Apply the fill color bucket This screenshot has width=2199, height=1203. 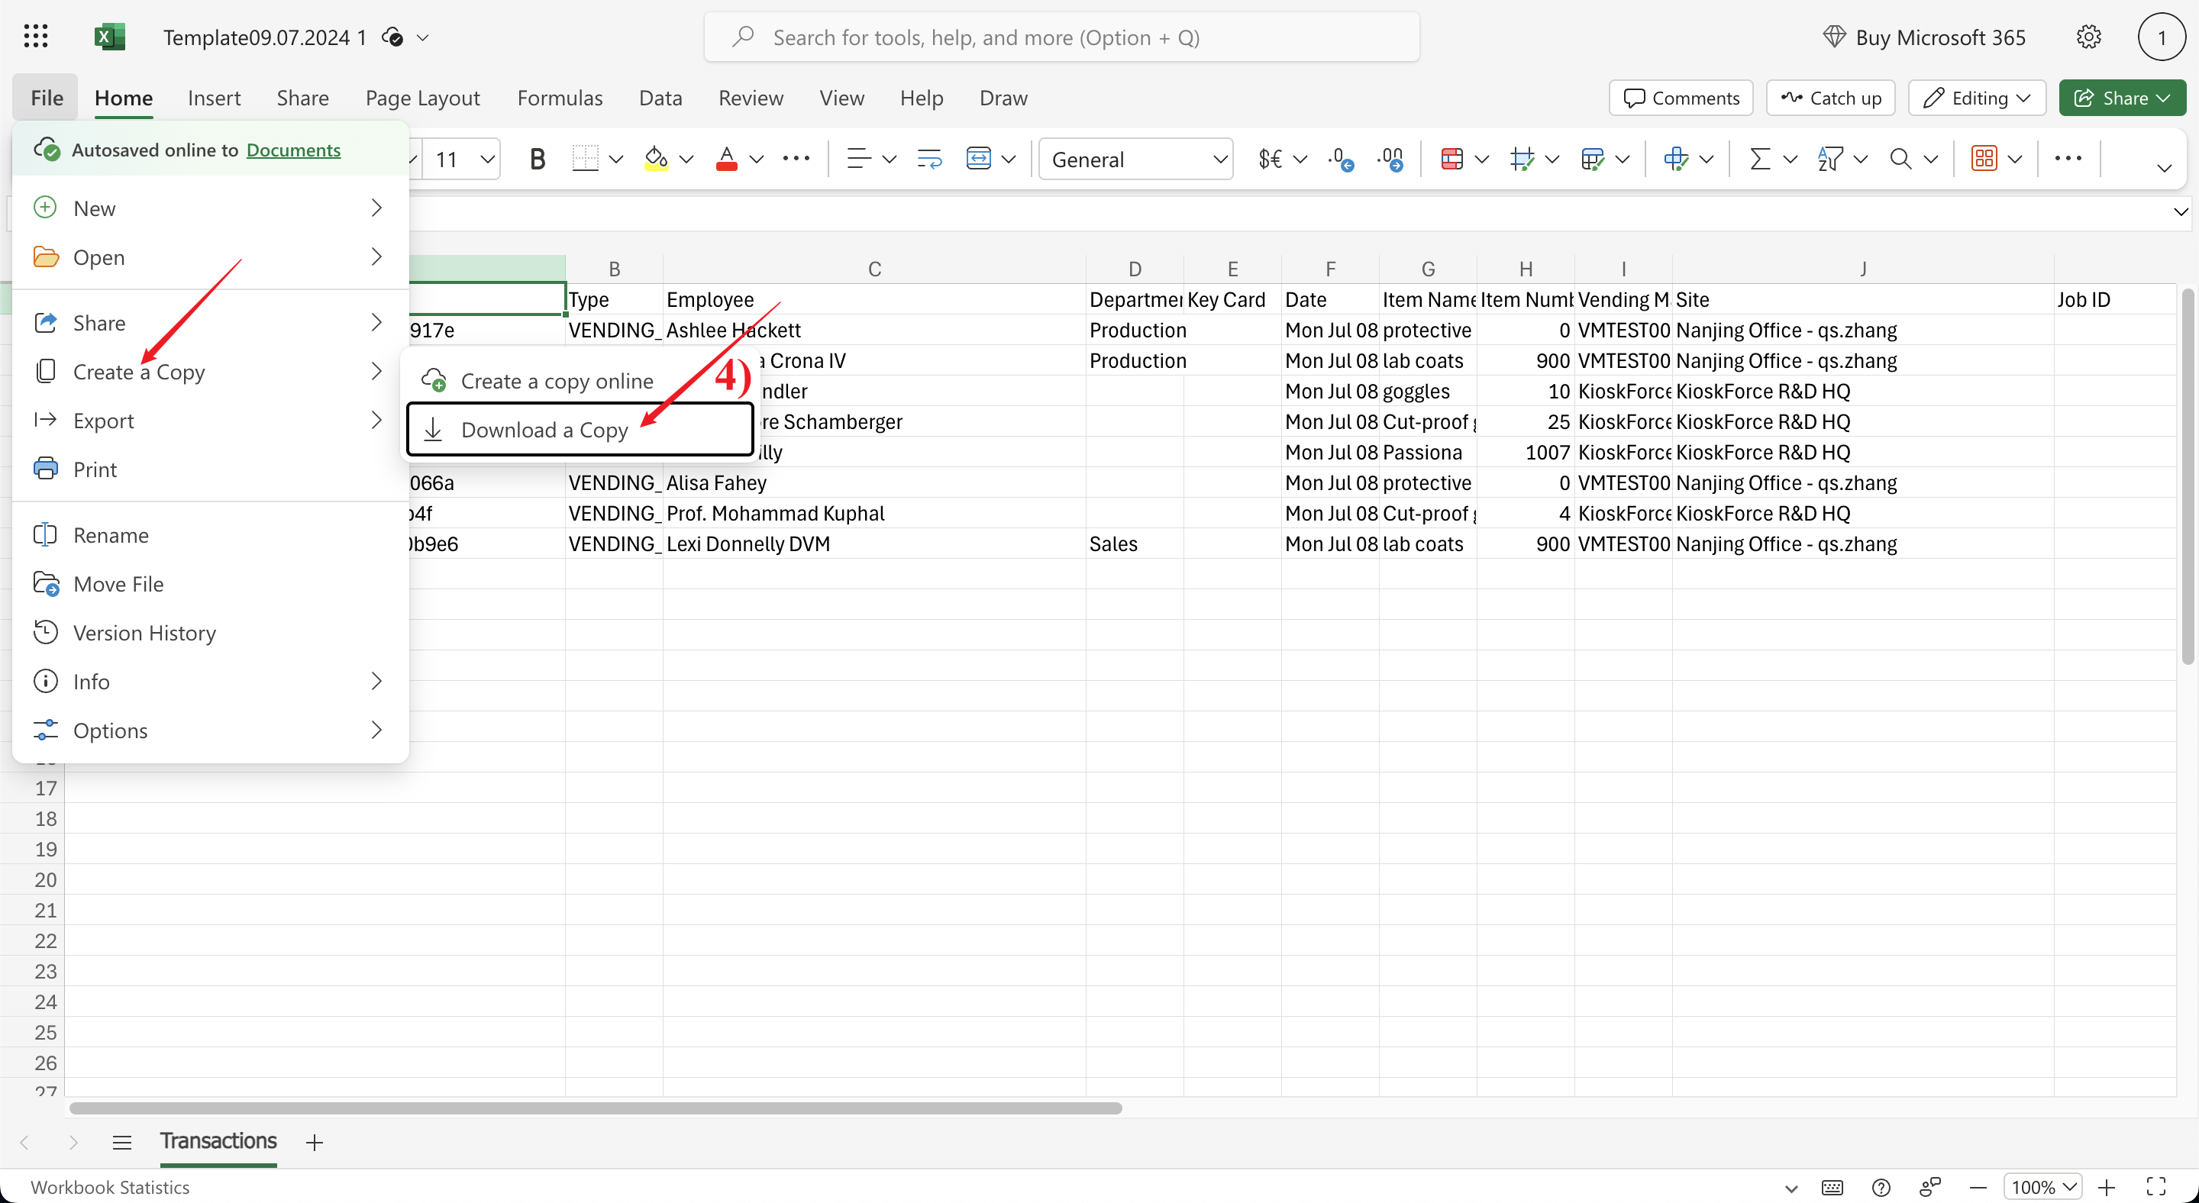[x=656, y=159]
